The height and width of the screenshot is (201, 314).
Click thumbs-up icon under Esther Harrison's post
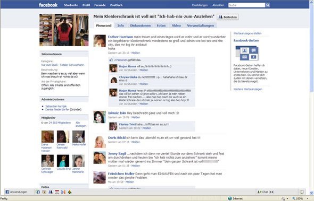pos(111,60)
